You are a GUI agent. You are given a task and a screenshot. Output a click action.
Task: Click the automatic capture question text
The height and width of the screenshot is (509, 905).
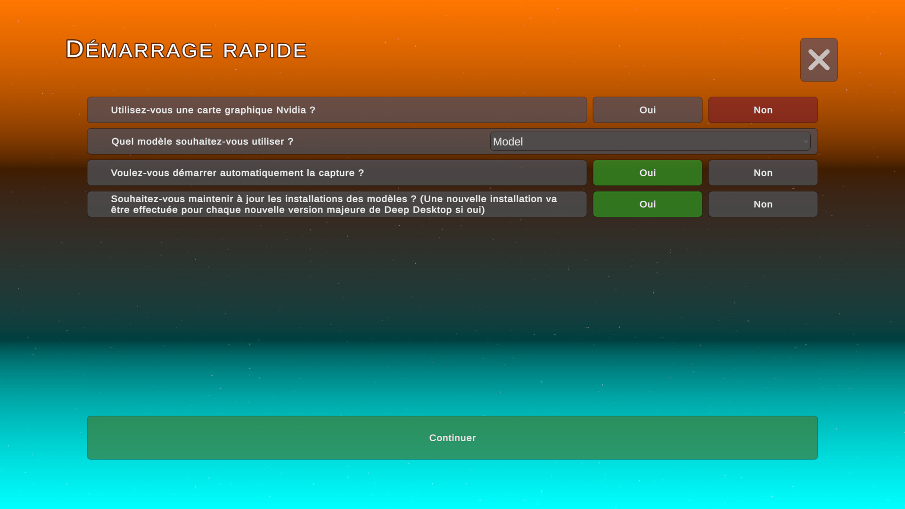(x=237, y=172)
